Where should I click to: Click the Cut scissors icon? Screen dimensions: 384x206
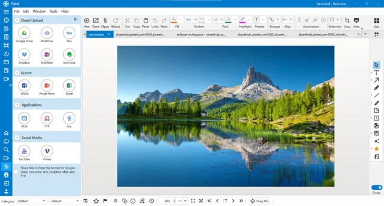pos(127,21)
